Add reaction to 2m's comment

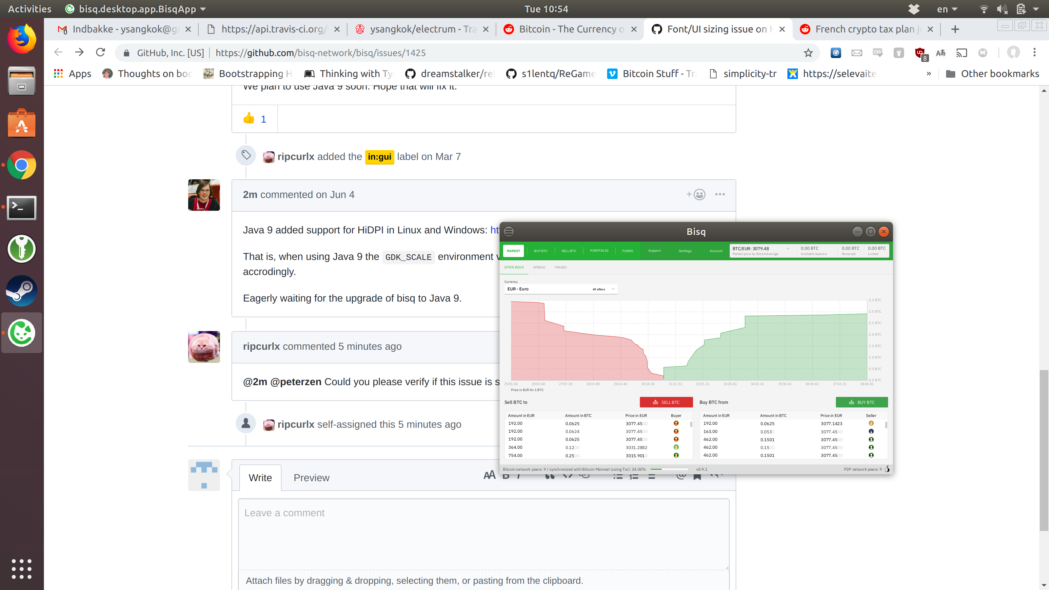[x=696, y=195]
